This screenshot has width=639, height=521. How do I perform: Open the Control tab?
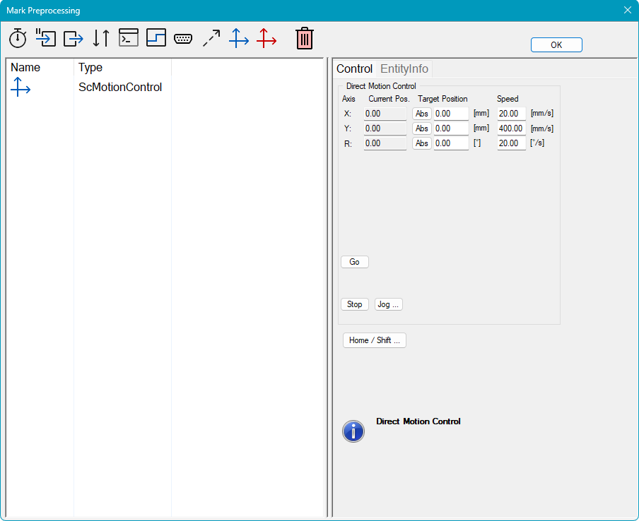click(x=355, y=68)
